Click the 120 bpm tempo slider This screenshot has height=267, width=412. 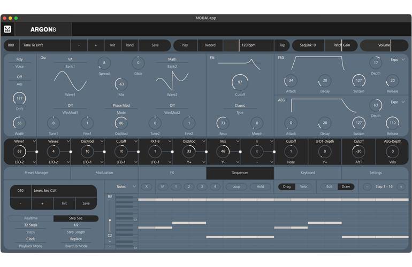pyautogui.click(x=248, y=45)
